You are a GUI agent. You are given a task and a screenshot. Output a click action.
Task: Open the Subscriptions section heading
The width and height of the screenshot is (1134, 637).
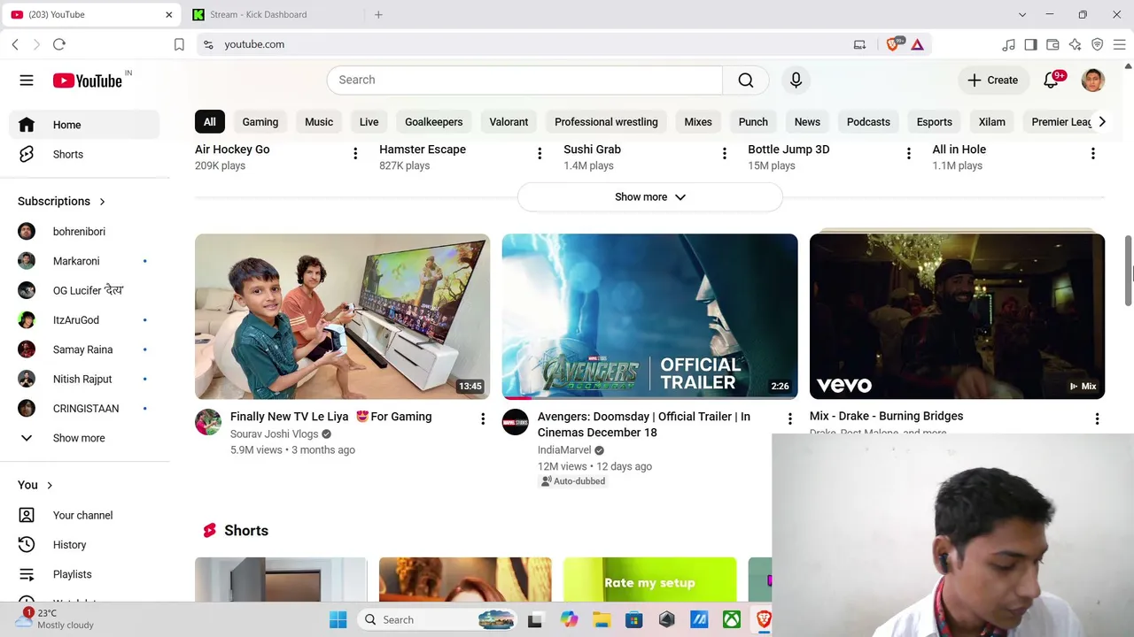(61, 202)
